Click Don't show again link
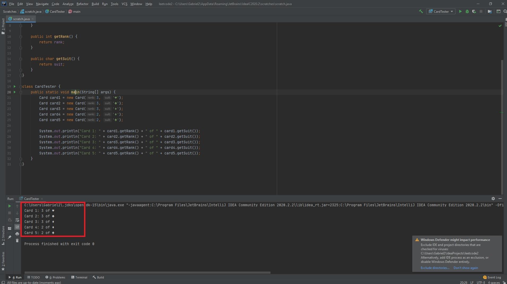Viewport: 507px width, 284px height. point(466,268)
